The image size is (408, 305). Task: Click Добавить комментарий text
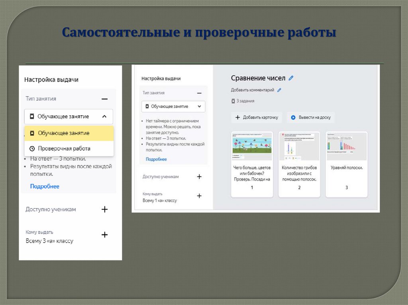(252, 90)
